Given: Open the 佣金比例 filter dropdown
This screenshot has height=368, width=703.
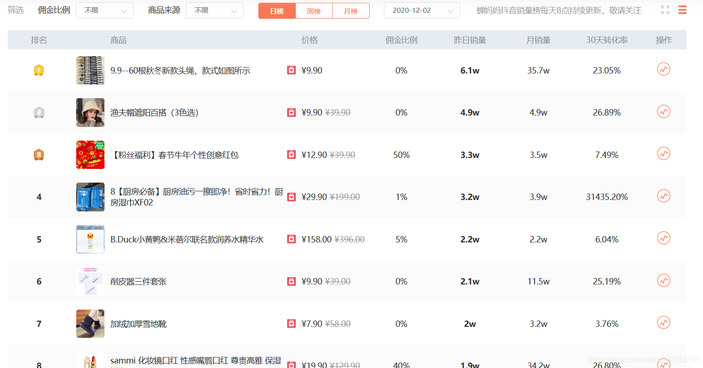Looking at the screenshot, I should pyautogui.click(x=105, y=10).
